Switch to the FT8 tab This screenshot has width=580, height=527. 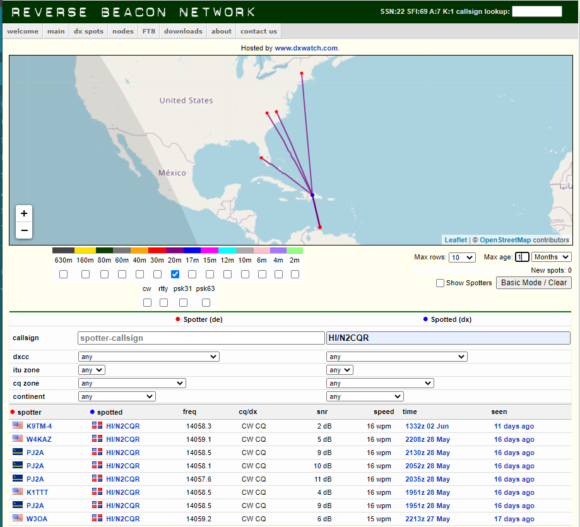pyautogui.click(x=149, y=31)
